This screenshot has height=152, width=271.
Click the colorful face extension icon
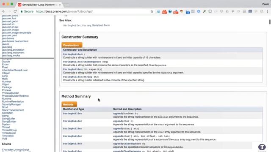(182, 11)
